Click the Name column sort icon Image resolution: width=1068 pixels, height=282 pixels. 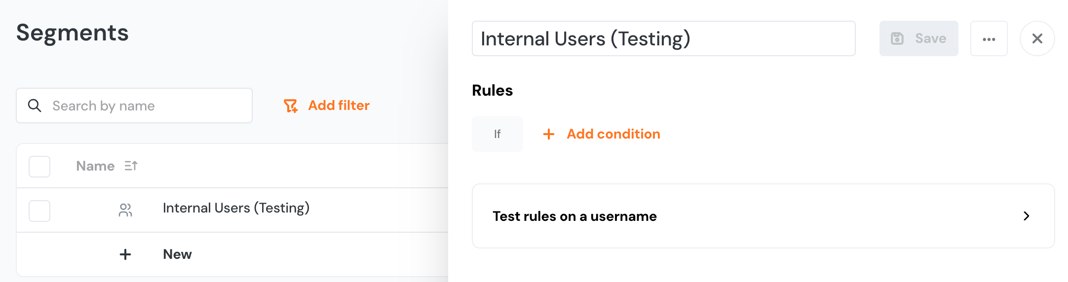tap(131, 166)
